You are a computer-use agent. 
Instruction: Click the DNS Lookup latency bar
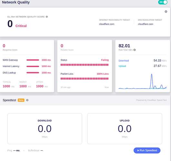(33, 73)
